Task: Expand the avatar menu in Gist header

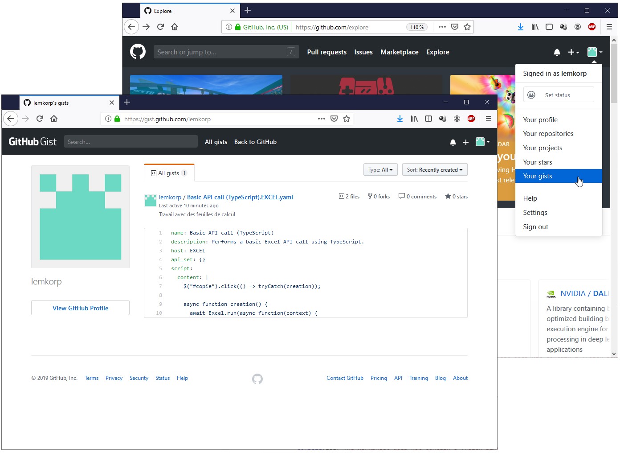Action: tap(482, 142)
